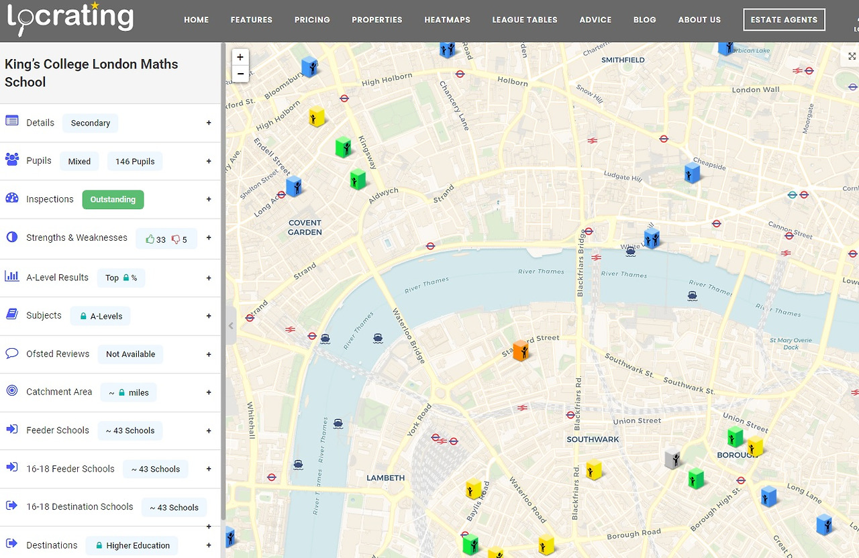Click the King's College London Maths School heading
This screenshot has height=558, width=859.
tap(91, 73)
